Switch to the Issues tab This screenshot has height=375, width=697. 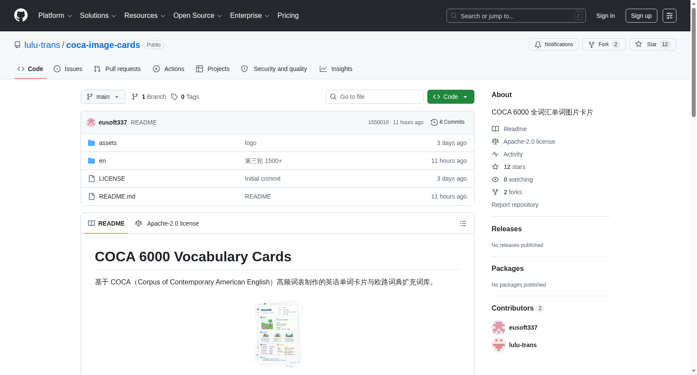tap(68, 69)
